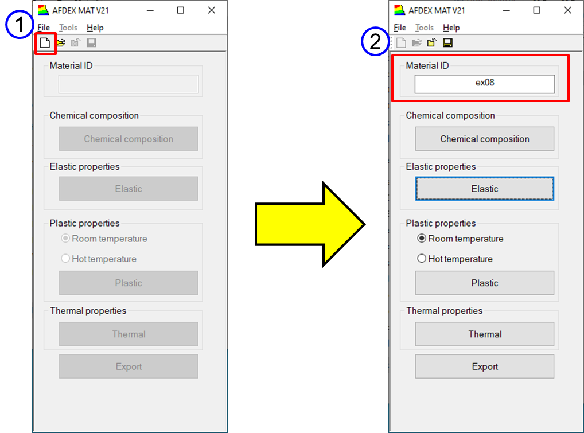Click the New file icon in left window
The height and width of the screenshot is (433, 584).
click(x=45, y=43)
